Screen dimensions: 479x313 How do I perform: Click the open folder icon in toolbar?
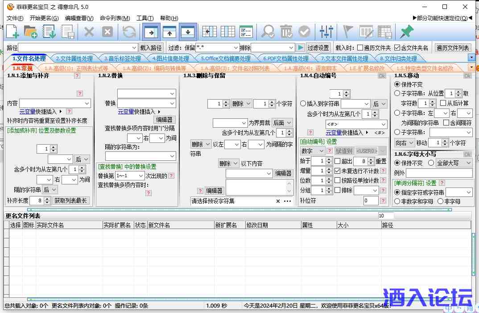pos(31,32)
